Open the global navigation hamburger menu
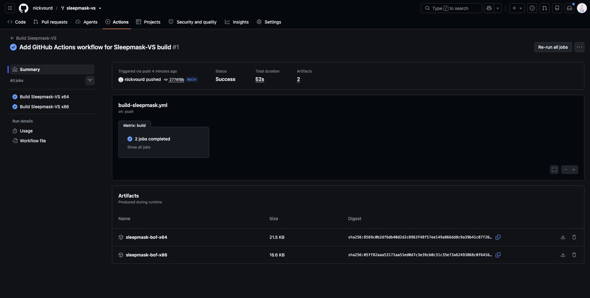 click(10, 8)
